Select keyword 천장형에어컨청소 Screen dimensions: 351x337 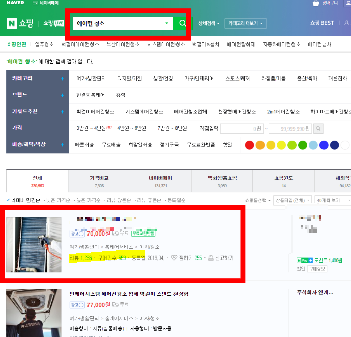pyautogui.click(x=237, y=112)
